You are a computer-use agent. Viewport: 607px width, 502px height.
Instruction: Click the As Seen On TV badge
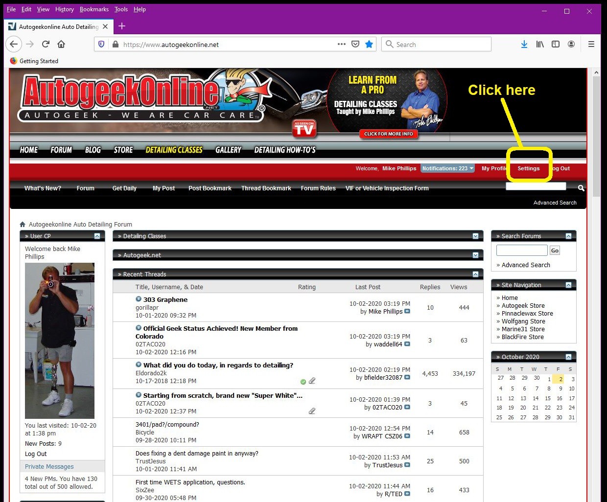[304, 129]
